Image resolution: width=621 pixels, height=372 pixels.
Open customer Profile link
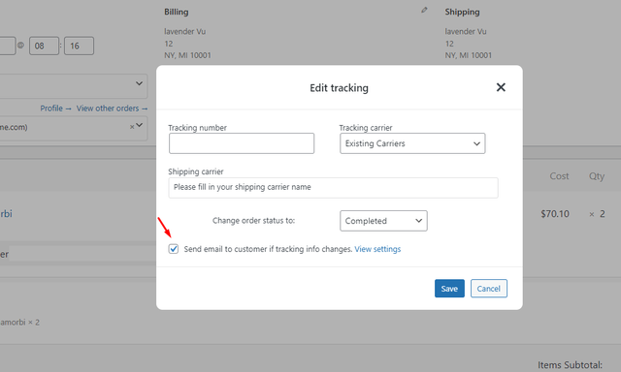[x=55, y=108]
